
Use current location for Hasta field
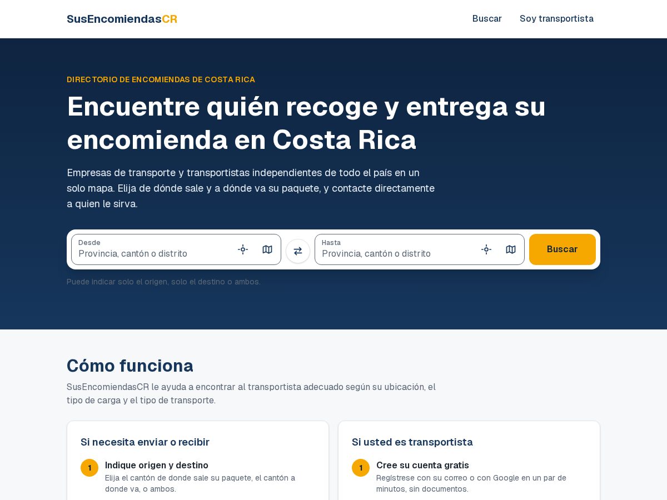coord(486,249)
